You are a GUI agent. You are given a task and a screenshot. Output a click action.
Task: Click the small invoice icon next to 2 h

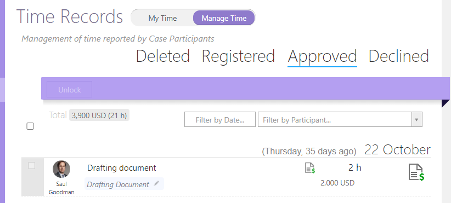310,168
